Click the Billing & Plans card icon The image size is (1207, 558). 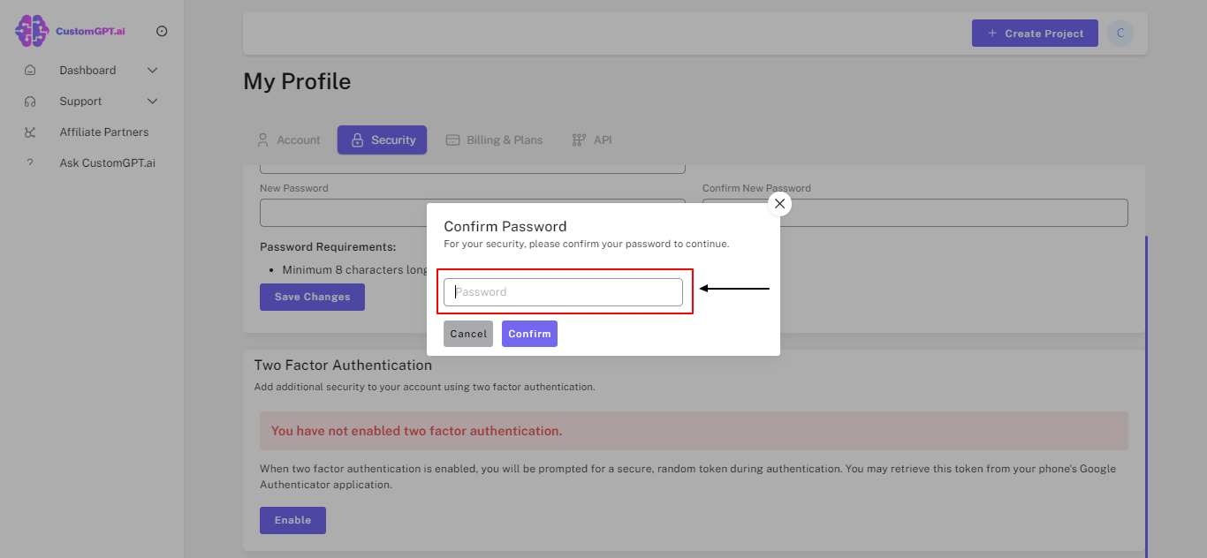tap(452, 139)
